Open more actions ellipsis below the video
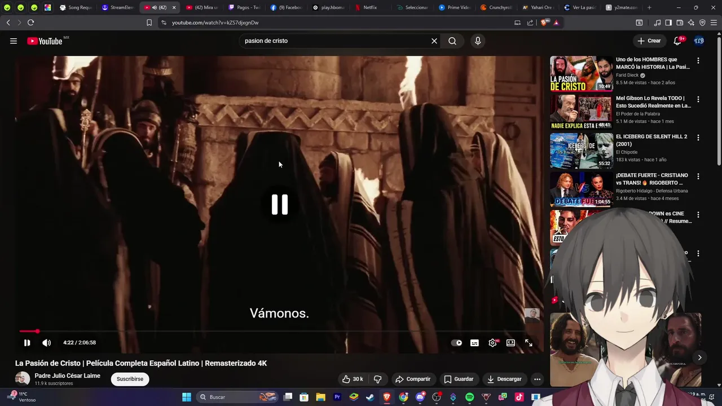Image resolution: width=722 pixels, height=406 pixels. coord(537,379)
